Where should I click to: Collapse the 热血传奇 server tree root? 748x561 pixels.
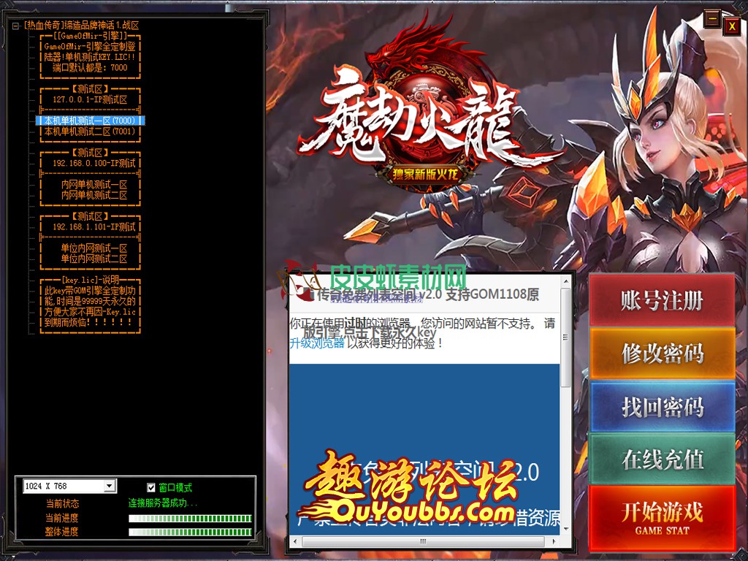pyautogui.click(x=16, y=26)
